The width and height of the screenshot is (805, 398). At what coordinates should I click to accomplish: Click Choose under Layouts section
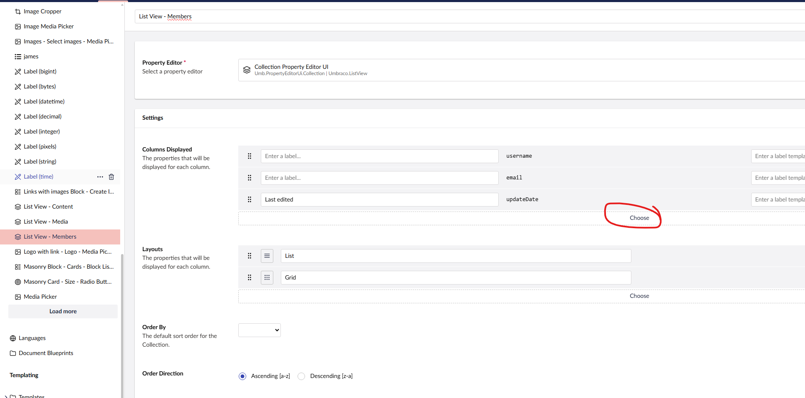(x=639, y=296)
